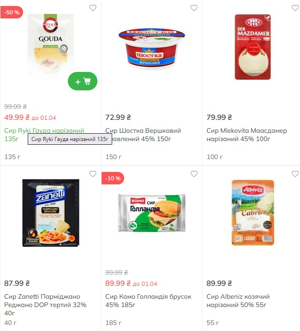The width and height of the screenshot is (300, 331).
Task: Favorite Шостка Вершковий cheese with heart icon
Action: coord(194,8)
